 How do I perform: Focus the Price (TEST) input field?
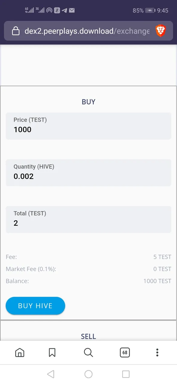coord(88,126)
